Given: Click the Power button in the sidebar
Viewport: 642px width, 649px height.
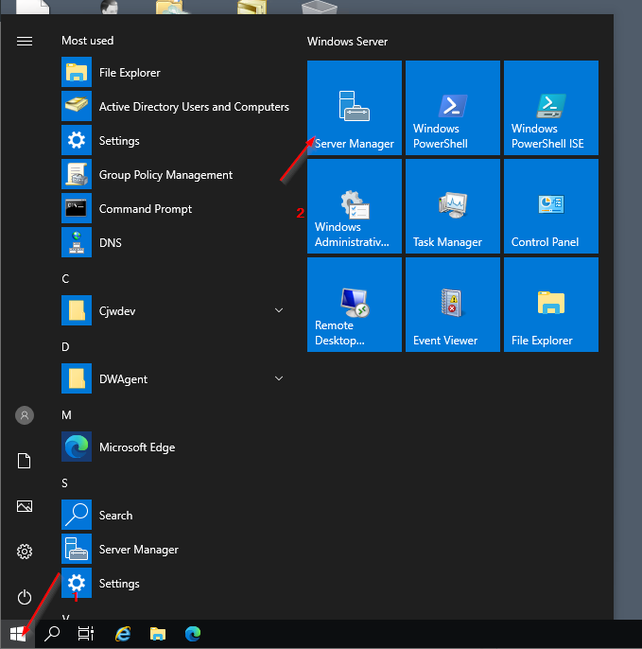Looking at the screenshot, I should 25,597.
